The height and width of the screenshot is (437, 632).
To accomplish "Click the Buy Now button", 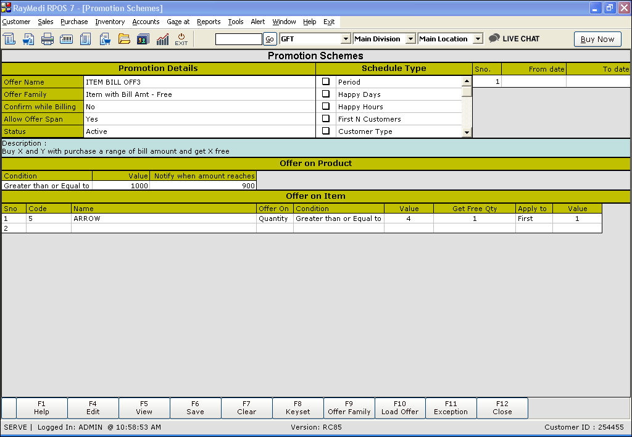I will pyautogui.click(x=597, y=39).
